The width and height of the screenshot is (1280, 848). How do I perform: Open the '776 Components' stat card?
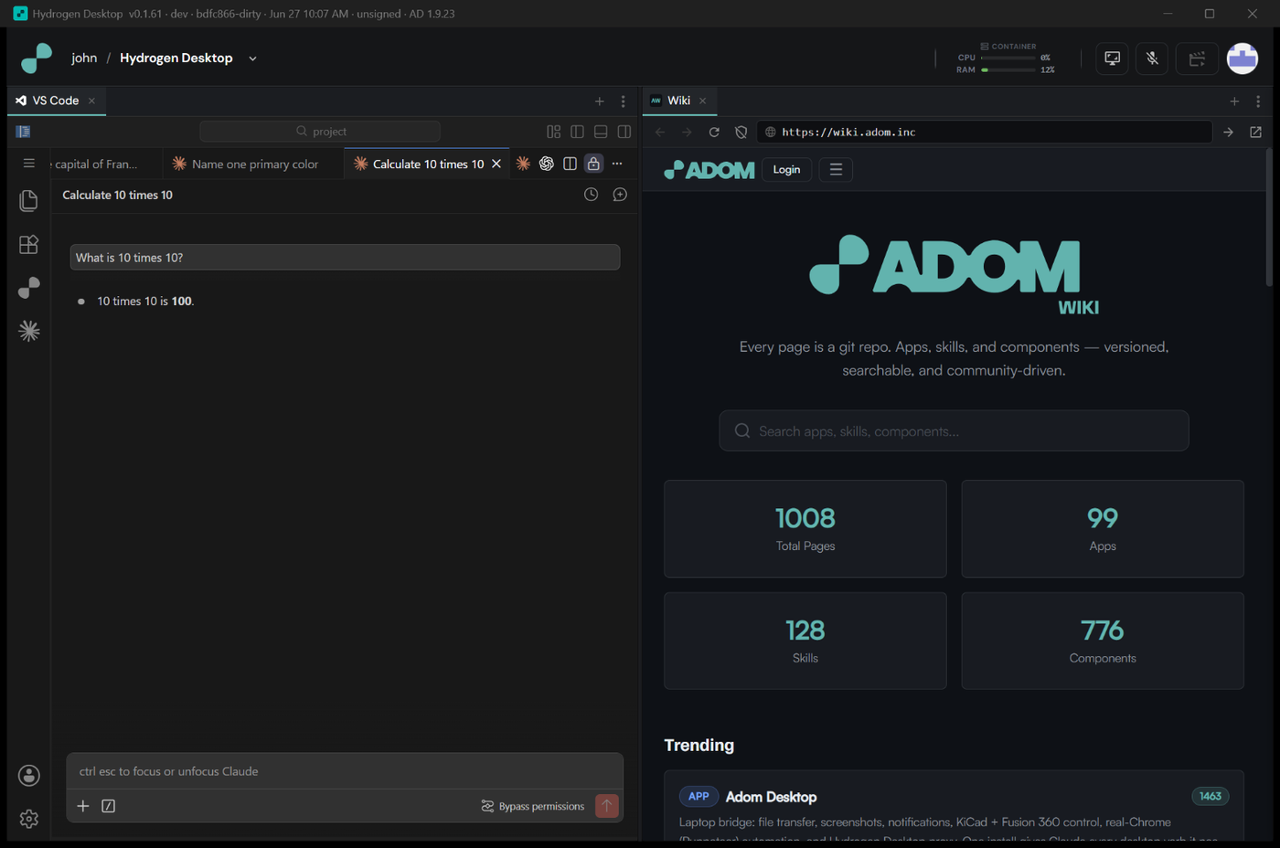click(1103, 641)
